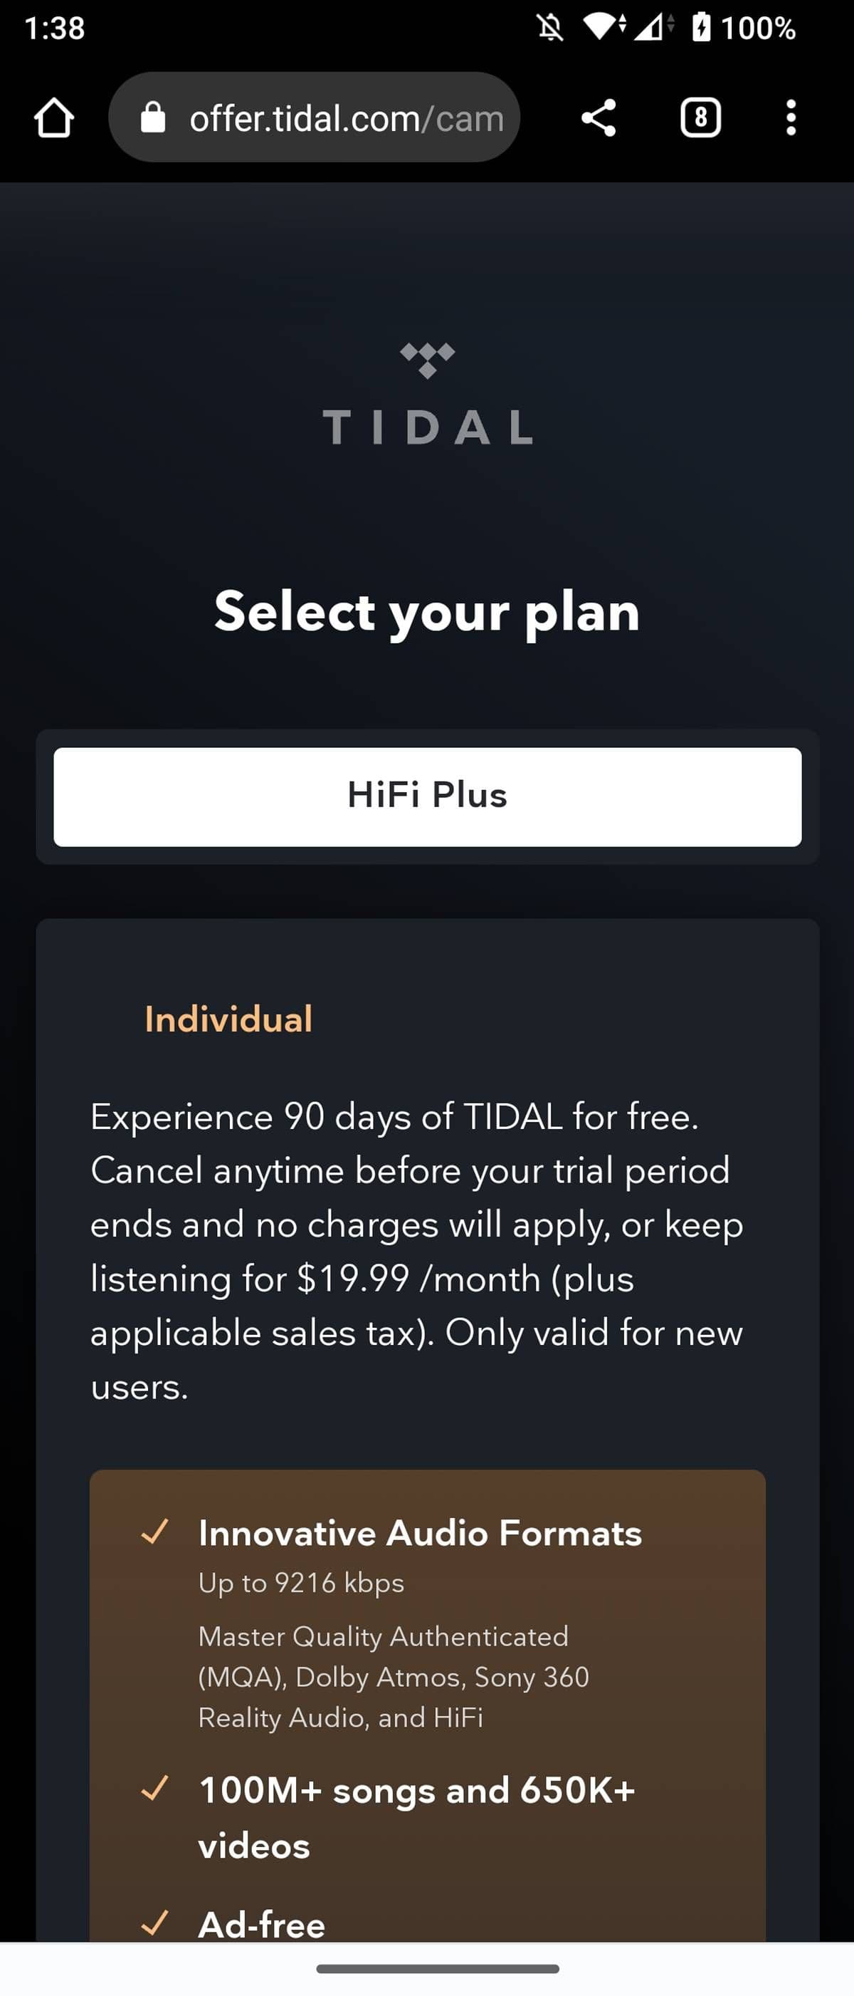Screen dimensions: 854x1996
Task: Tap the checkmark beside Ad-free
Action: point(155,1922)
